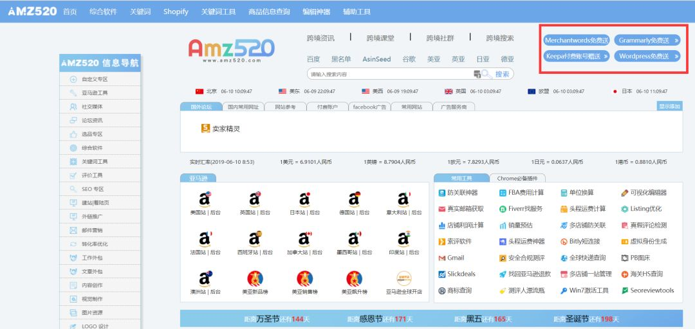Open the Amazon Japan site icon (日本站)
The image size is (695, 329).
click(x=304, y=199)
